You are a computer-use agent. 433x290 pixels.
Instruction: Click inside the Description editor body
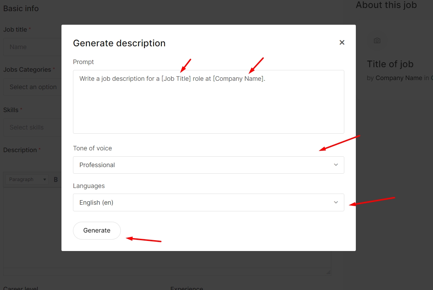[x=31, y=226]
